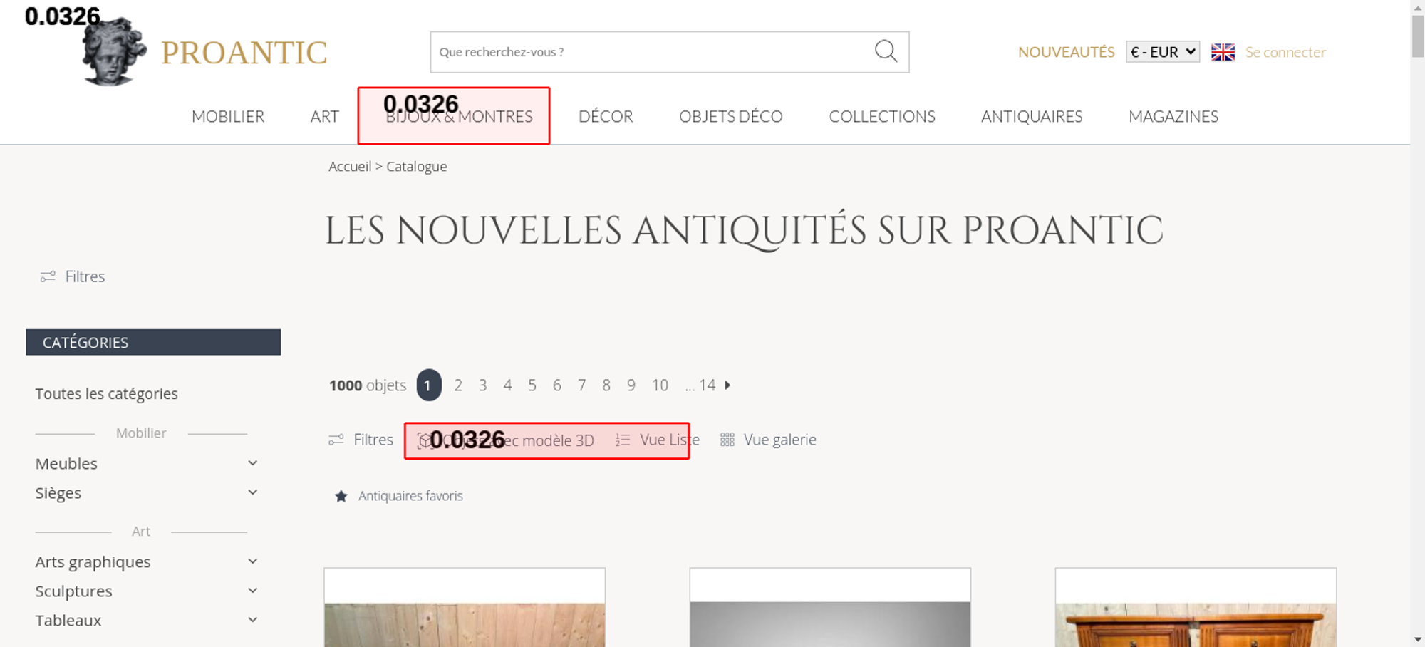This screenshot has height=647, width=1425.
Task: Go to page 6
Action: coord(556,385)
